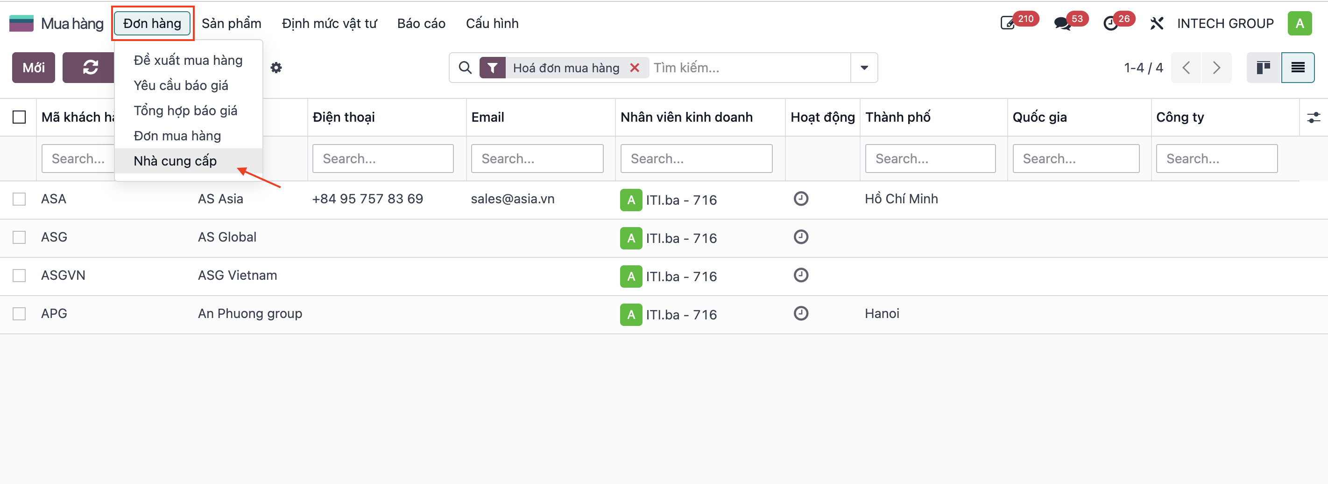Click the search magnifier icon
Viewport: 1328px width, 484px height.
pyautogui.click(x=465, y=68)
